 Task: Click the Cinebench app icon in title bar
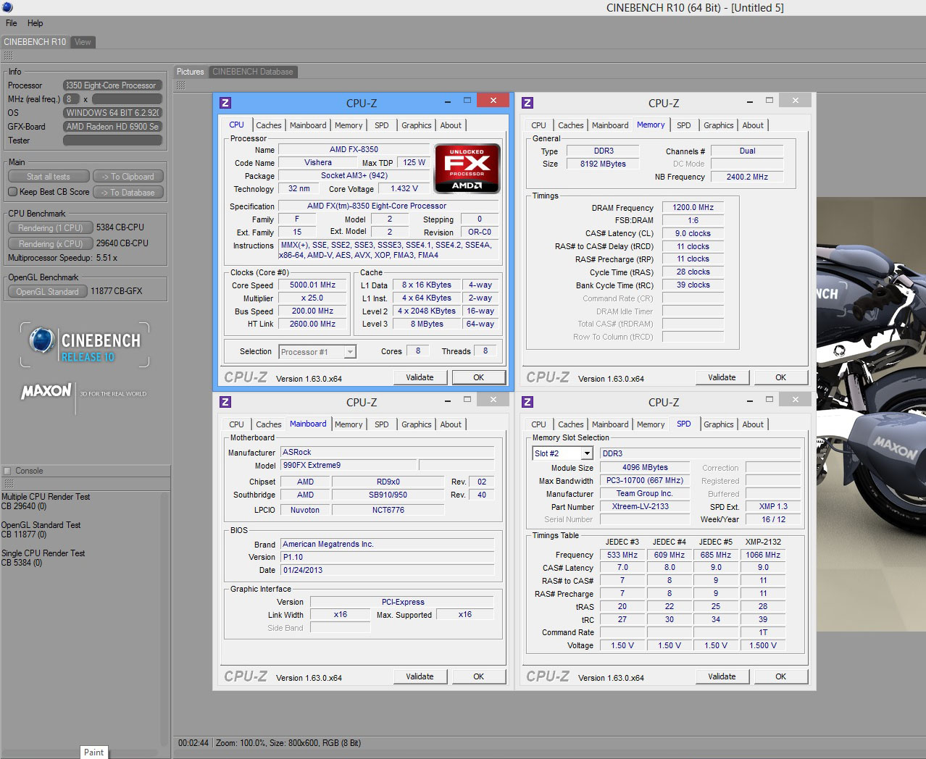[7, 7]
